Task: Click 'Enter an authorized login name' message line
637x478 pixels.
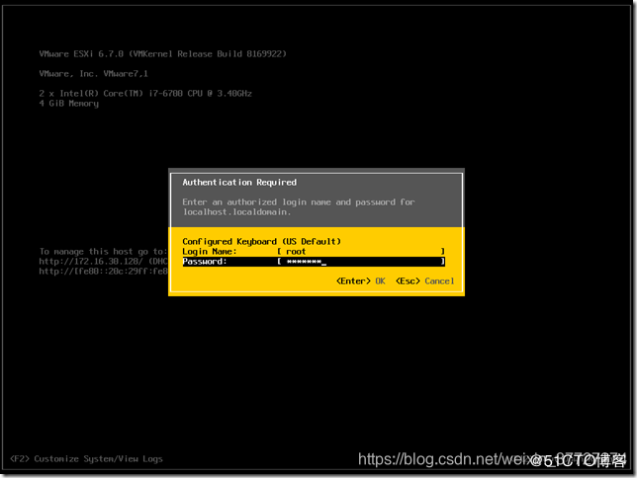Action: coord(299,202)
